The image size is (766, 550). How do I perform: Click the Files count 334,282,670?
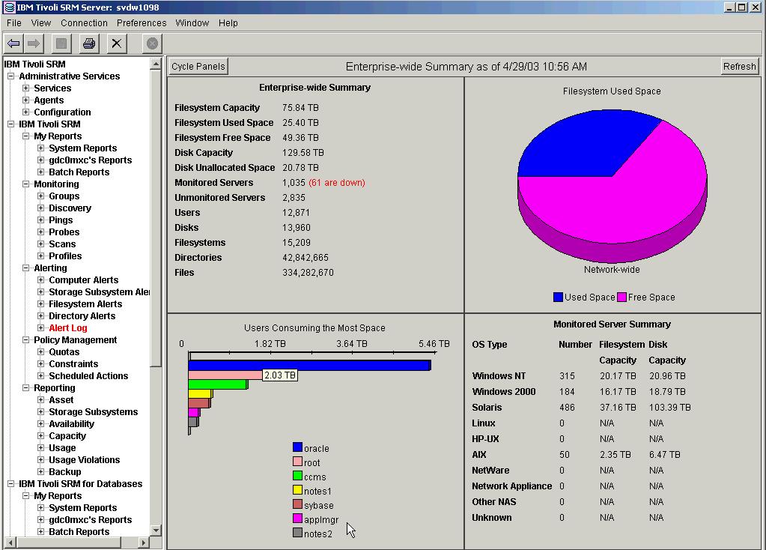pyautogui.click(x=308, y=273)
